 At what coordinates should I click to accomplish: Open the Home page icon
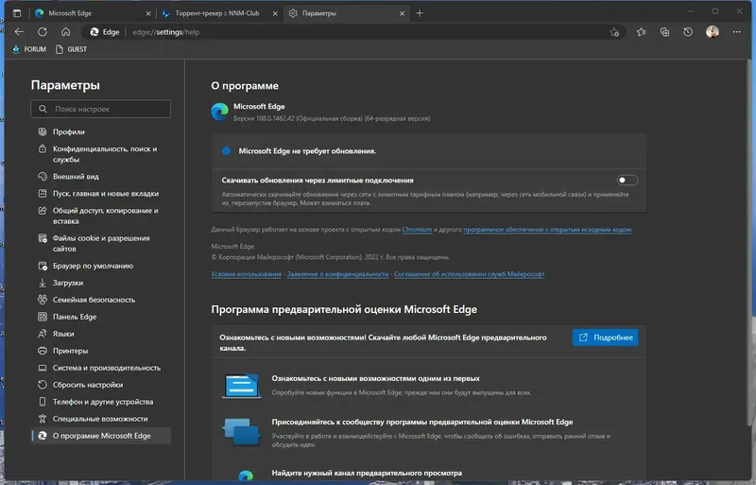point(65,32)
